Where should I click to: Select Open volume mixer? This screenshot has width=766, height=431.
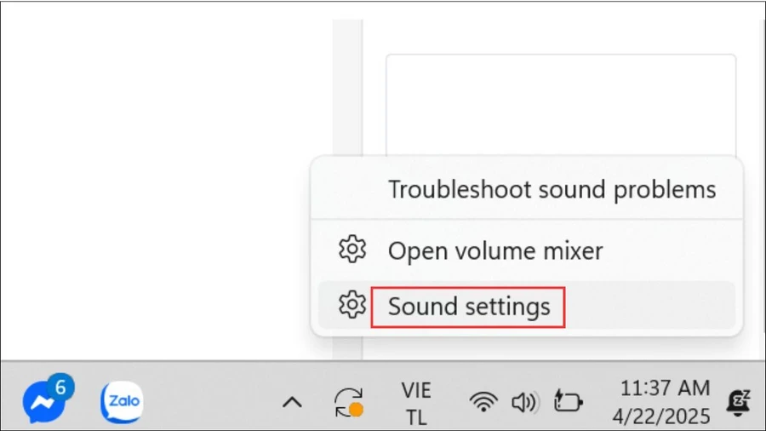click(495, 250)
